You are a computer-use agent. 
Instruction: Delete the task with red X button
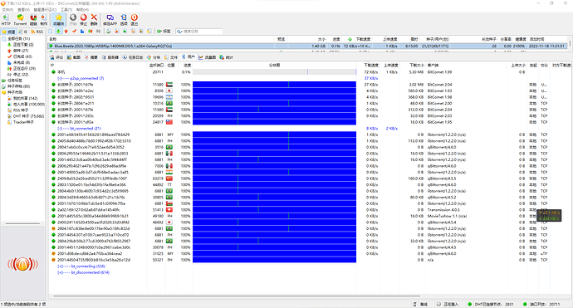tap(94, 19)
